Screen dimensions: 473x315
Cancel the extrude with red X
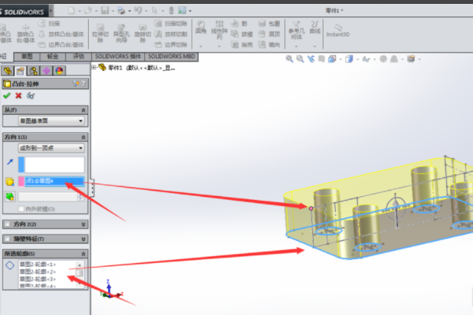(x=18, y=95)
